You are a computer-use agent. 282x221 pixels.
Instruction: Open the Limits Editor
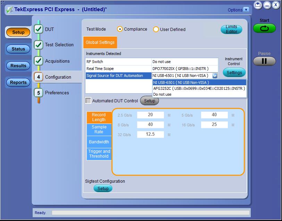231,30
